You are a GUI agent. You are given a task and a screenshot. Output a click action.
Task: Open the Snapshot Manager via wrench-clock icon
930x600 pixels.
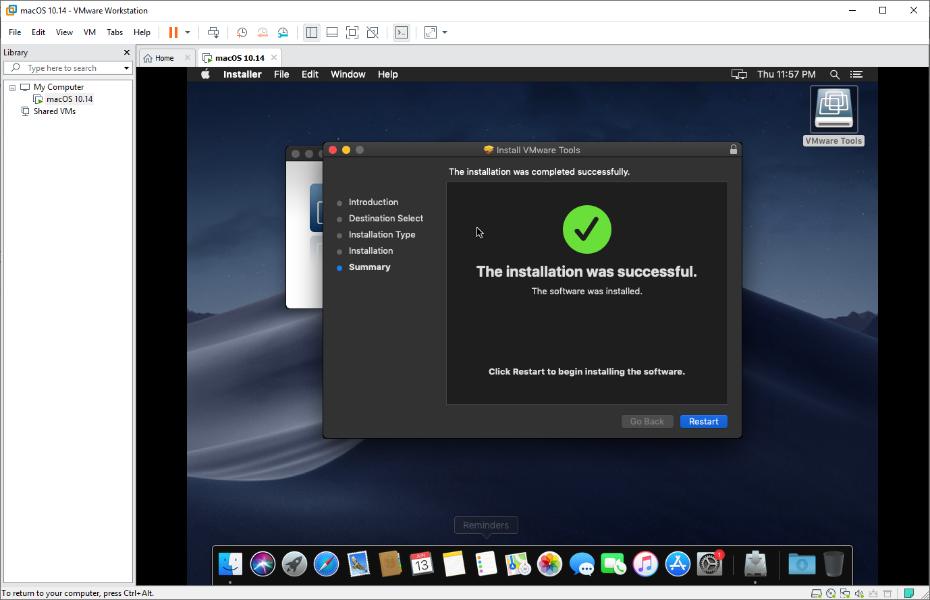pyautogui.click(x=283, y=32)
